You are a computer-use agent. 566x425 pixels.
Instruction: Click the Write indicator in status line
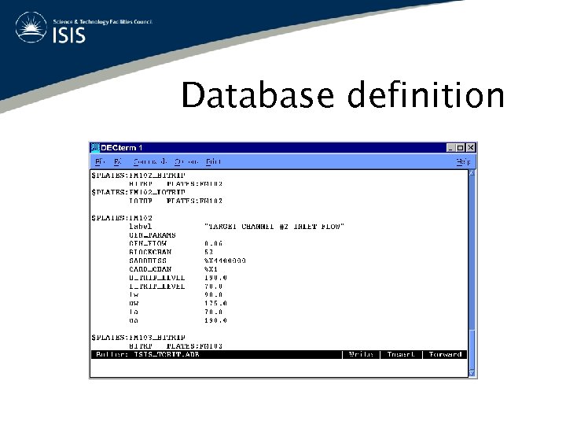361,354
